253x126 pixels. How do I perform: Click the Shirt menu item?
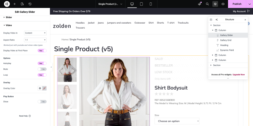click(151, 23)
